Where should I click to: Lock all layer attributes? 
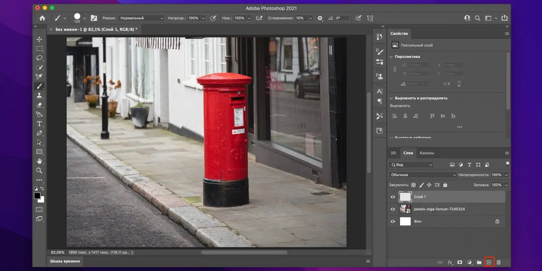click(445, 185)
